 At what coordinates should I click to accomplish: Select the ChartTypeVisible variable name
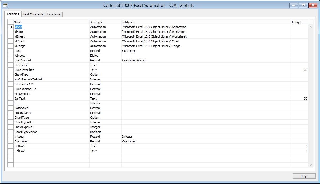[x=26, y=132]
